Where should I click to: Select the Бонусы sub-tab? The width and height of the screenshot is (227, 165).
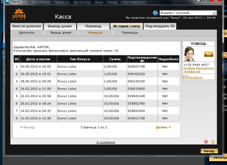tap(95, 33)
